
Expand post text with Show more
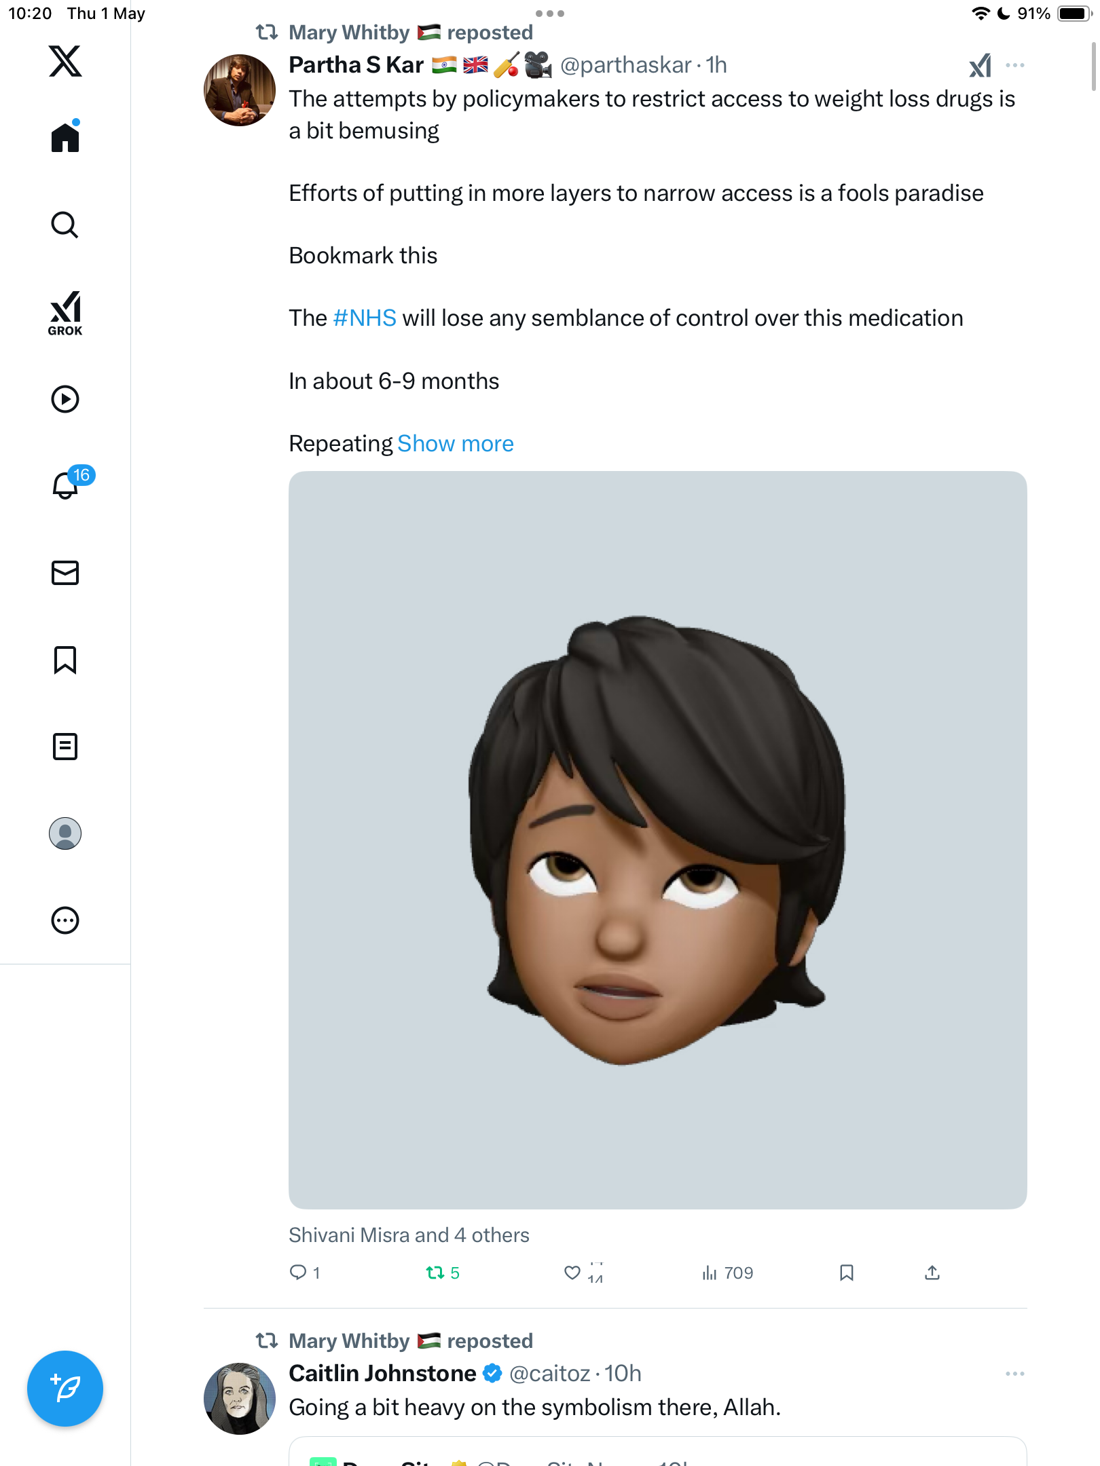point(456,443)
